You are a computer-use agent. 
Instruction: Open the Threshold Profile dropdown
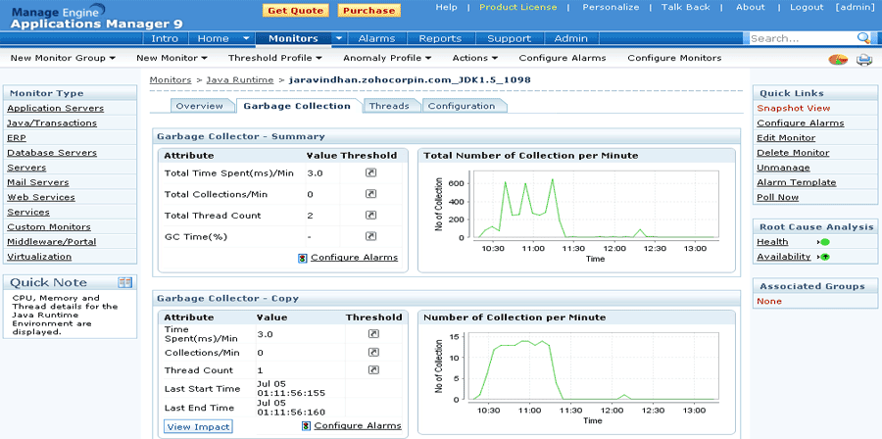coord(275,58)
